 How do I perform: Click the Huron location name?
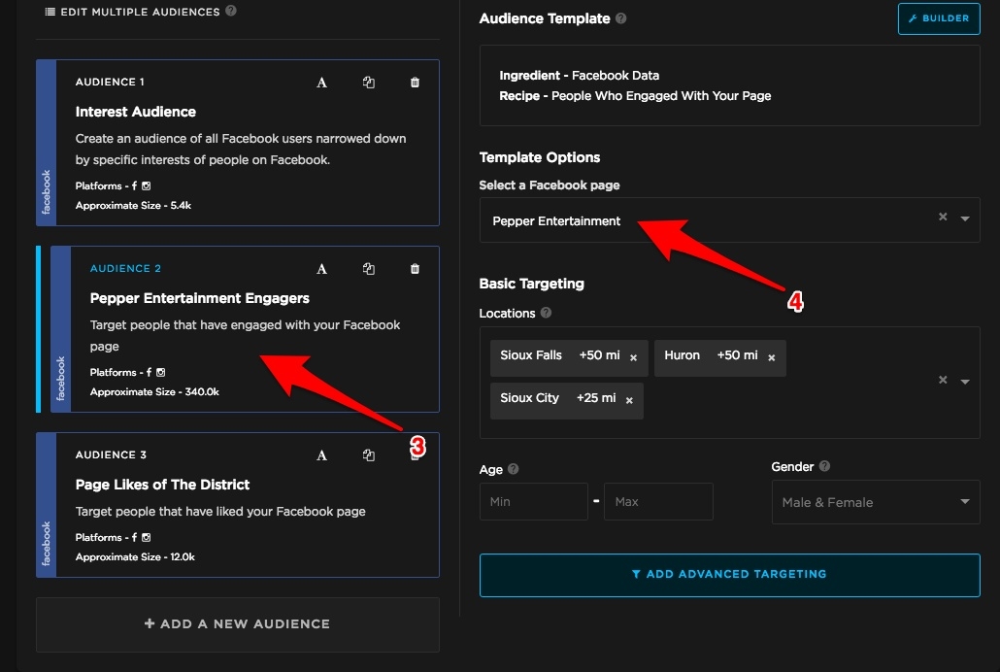point(682,354)
